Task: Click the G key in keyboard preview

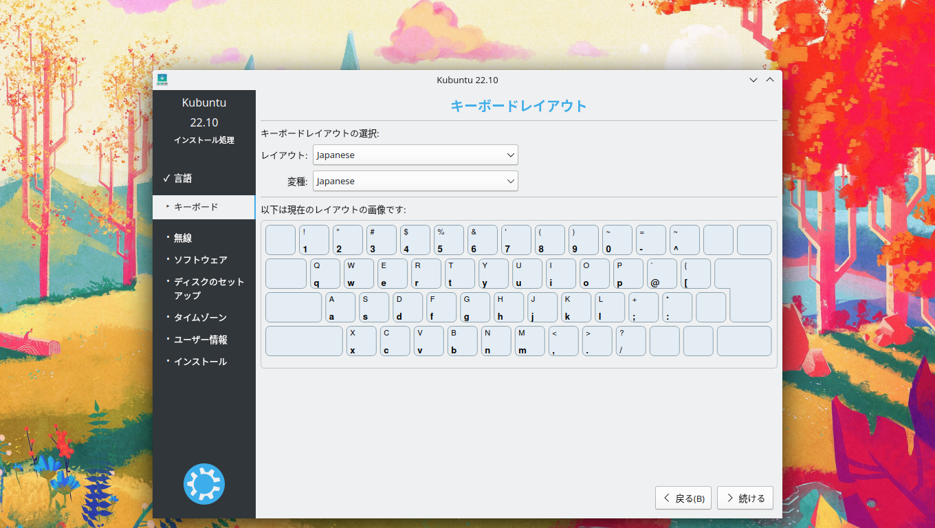Action: pyautogui.click(x=475, y=307)
